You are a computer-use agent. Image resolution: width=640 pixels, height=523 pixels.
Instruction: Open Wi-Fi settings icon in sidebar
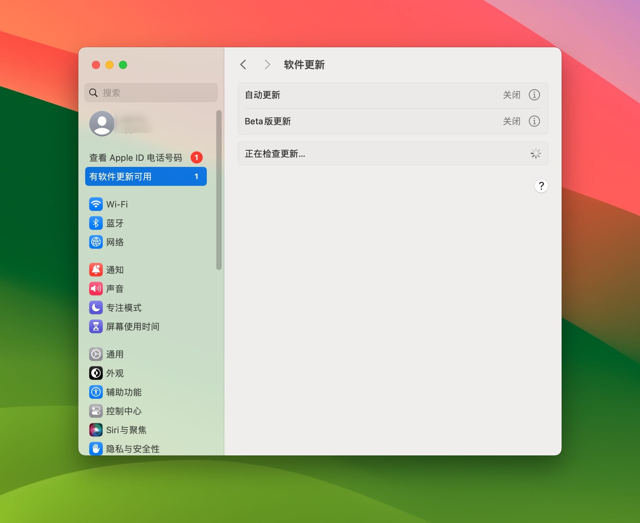(96, 204)
